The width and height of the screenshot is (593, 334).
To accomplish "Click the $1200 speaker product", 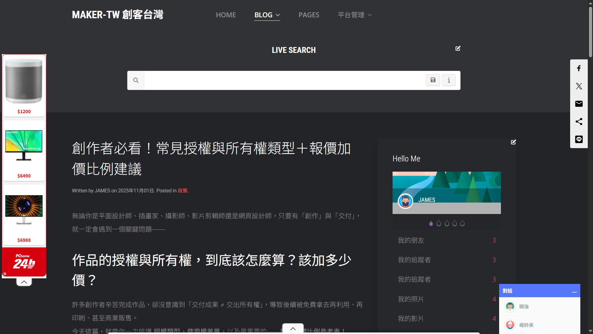I will pos(24,86).
